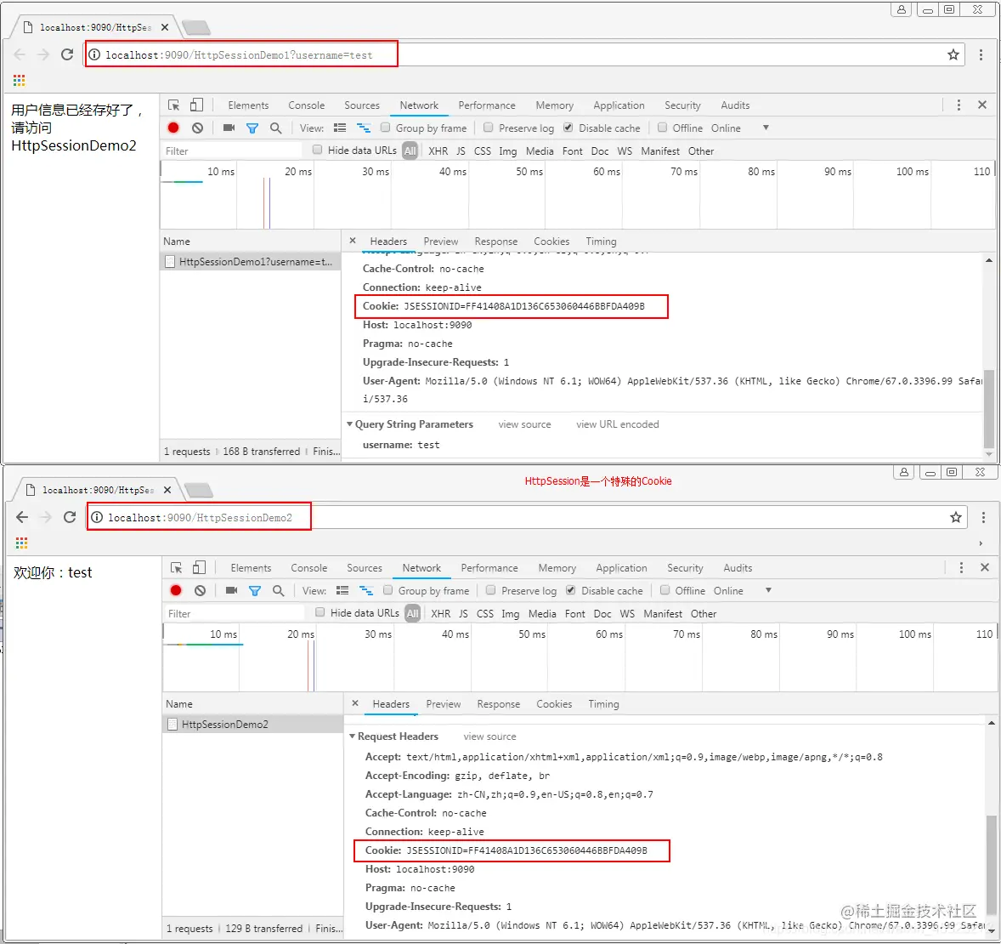
Task: Select the Cookies tab in top request details
Action: (x=551, y=242)
